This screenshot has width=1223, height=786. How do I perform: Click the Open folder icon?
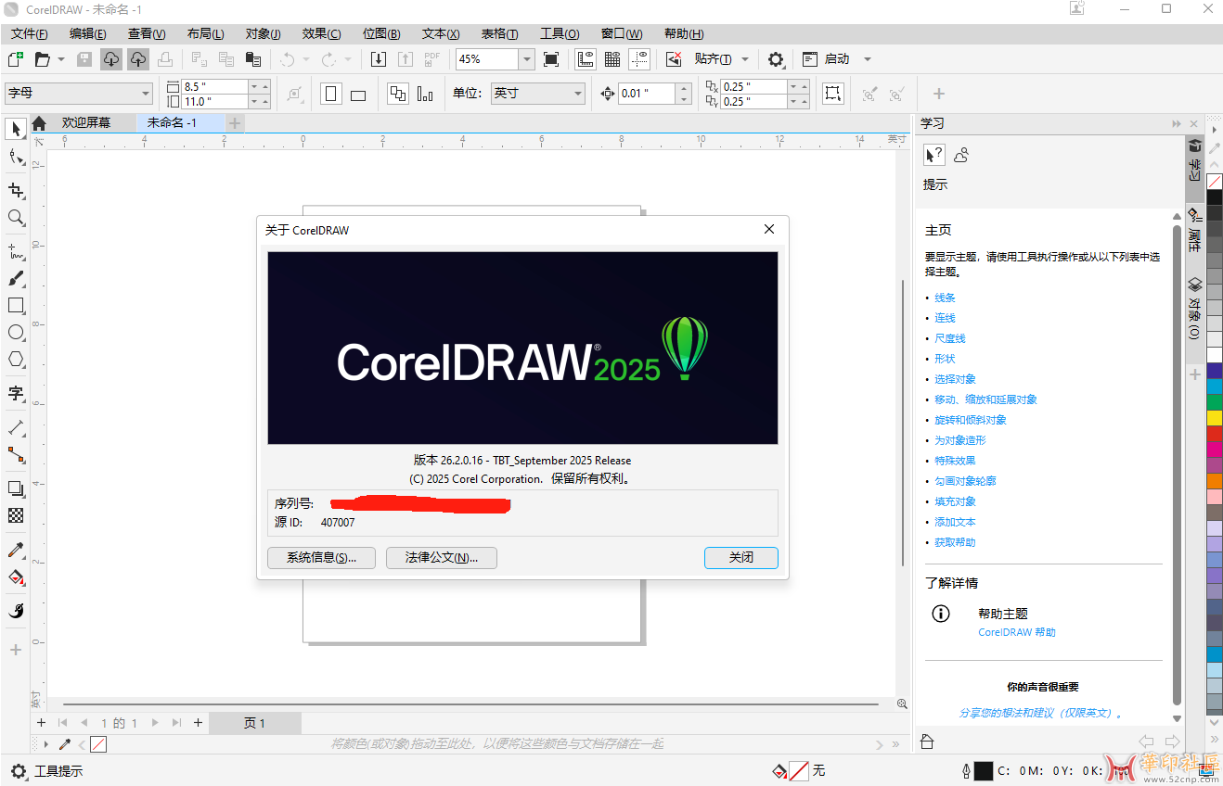(42, 59)
